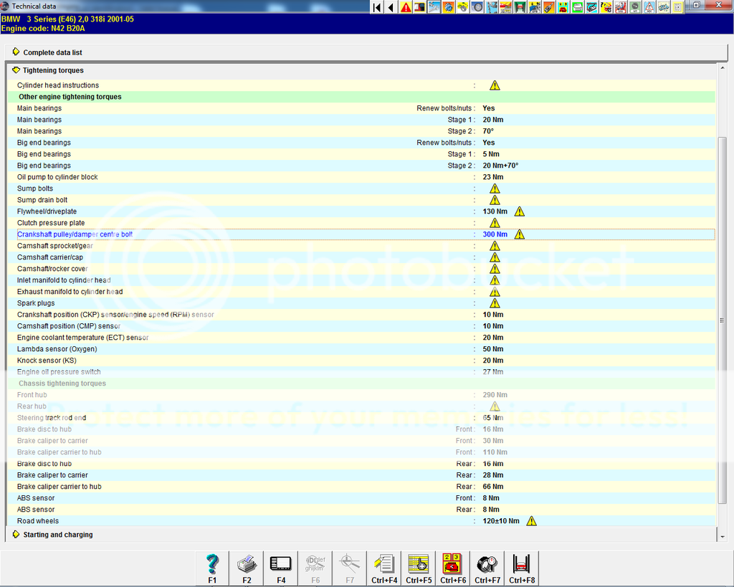Open the vehicle selection toolbar icon

pos(419,7)
